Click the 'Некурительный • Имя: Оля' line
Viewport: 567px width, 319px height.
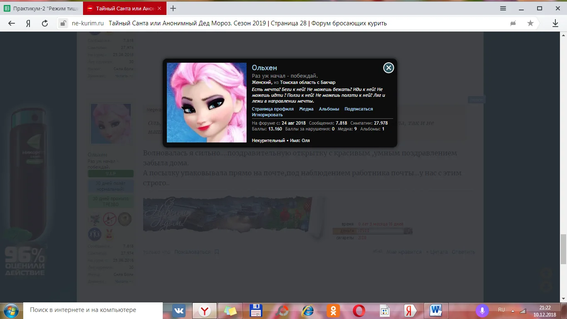(281, 140)
